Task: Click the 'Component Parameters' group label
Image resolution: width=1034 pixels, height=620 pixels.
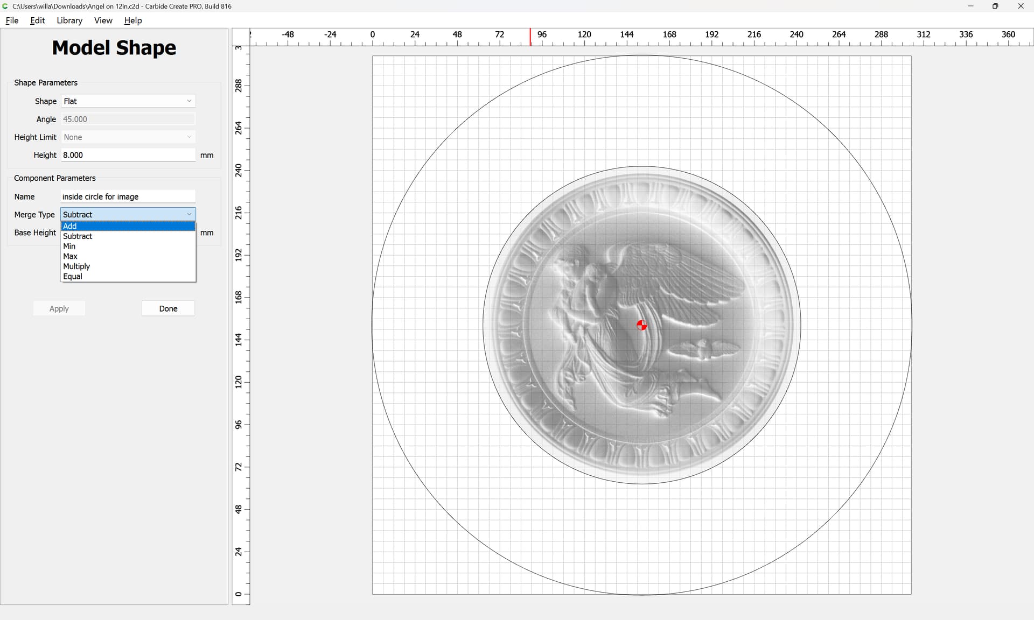Action: tap(55, 178)
